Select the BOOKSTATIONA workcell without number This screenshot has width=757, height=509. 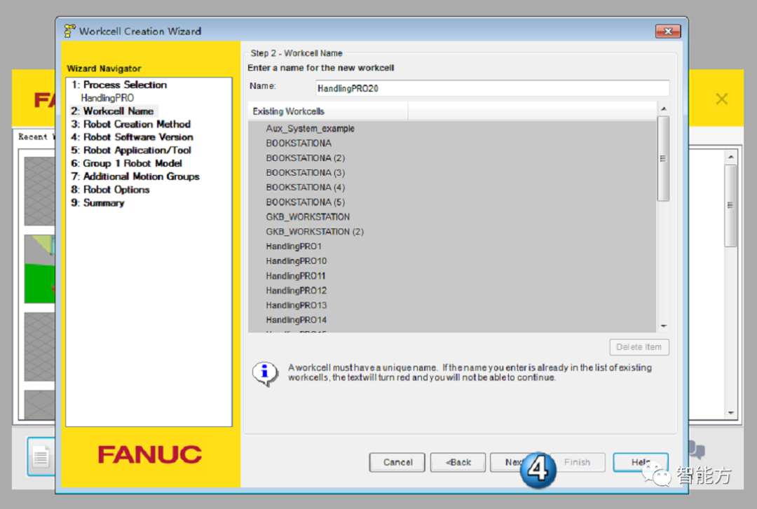click(299, 144)
